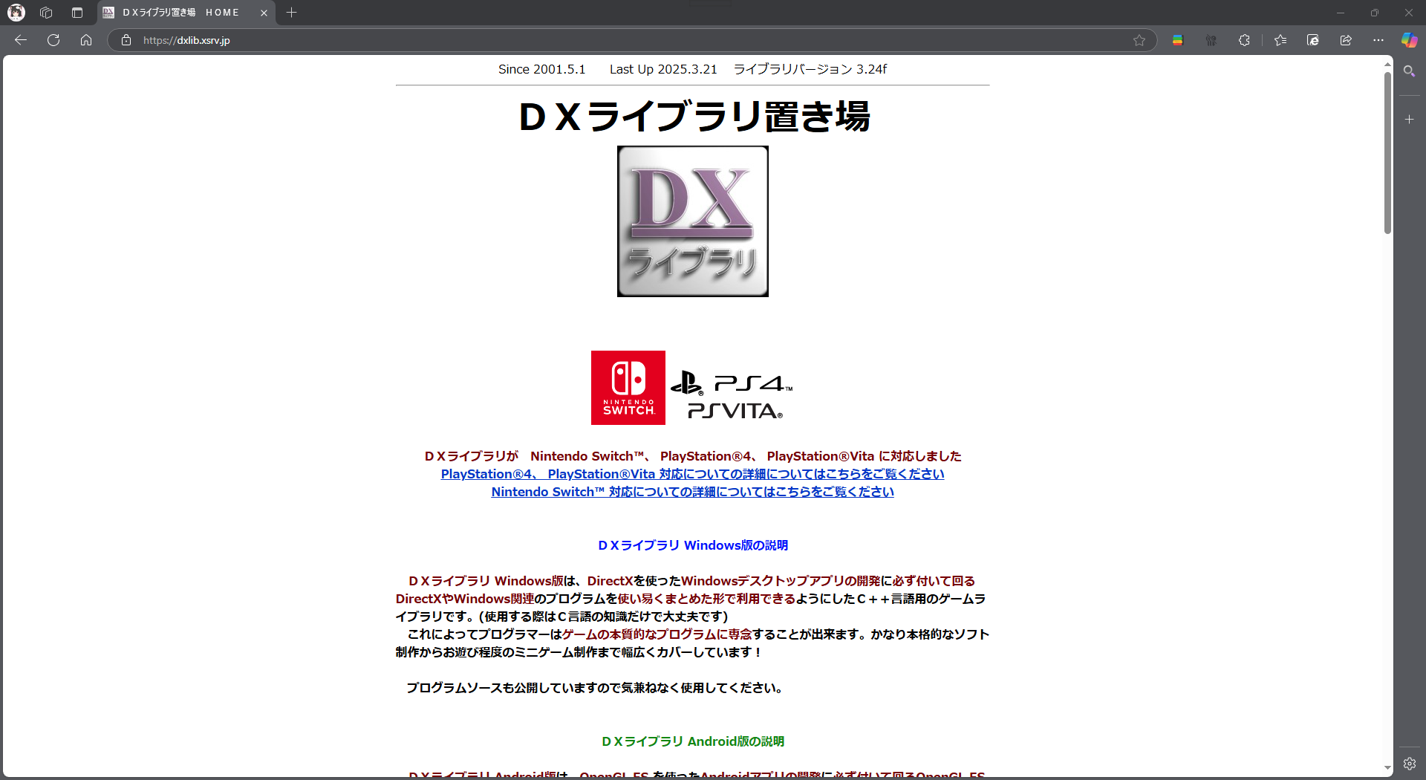Open the Extensions puzzle icon
This screenshot has height=780, width=1426.
[x=1244, y=40]
